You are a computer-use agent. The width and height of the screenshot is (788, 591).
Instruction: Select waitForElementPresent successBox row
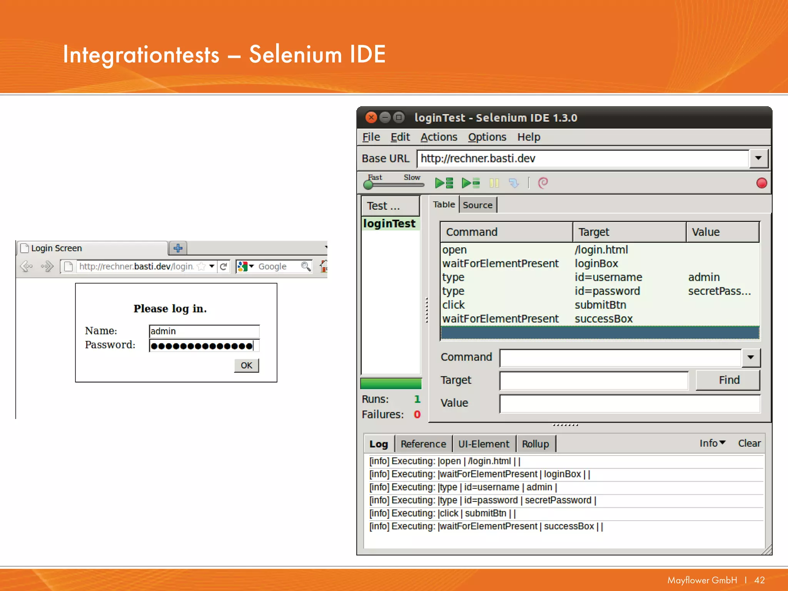pyautogui.click(x=600, y=319)
